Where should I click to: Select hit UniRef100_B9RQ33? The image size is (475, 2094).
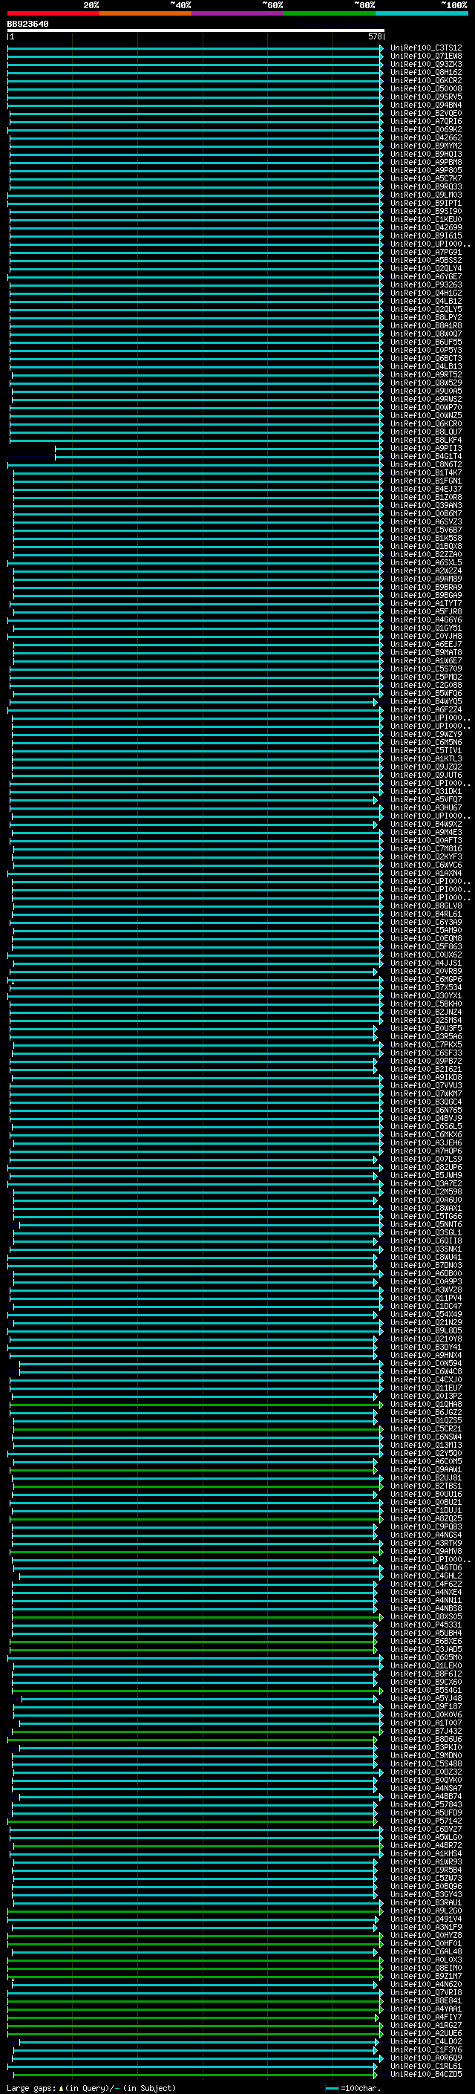click(x=425, y=187)
